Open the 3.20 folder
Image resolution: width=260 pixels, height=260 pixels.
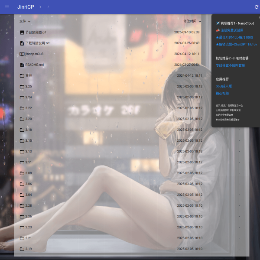29,119
